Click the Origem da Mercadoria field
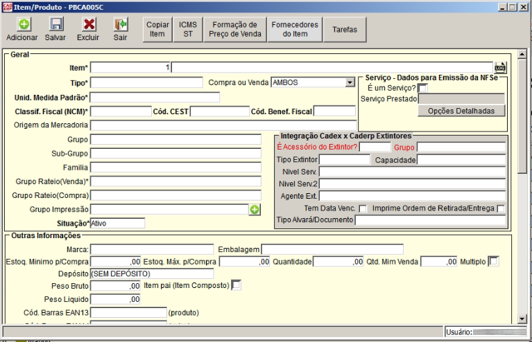This screenshot has height=342, width=532. [x=223, y=125]
